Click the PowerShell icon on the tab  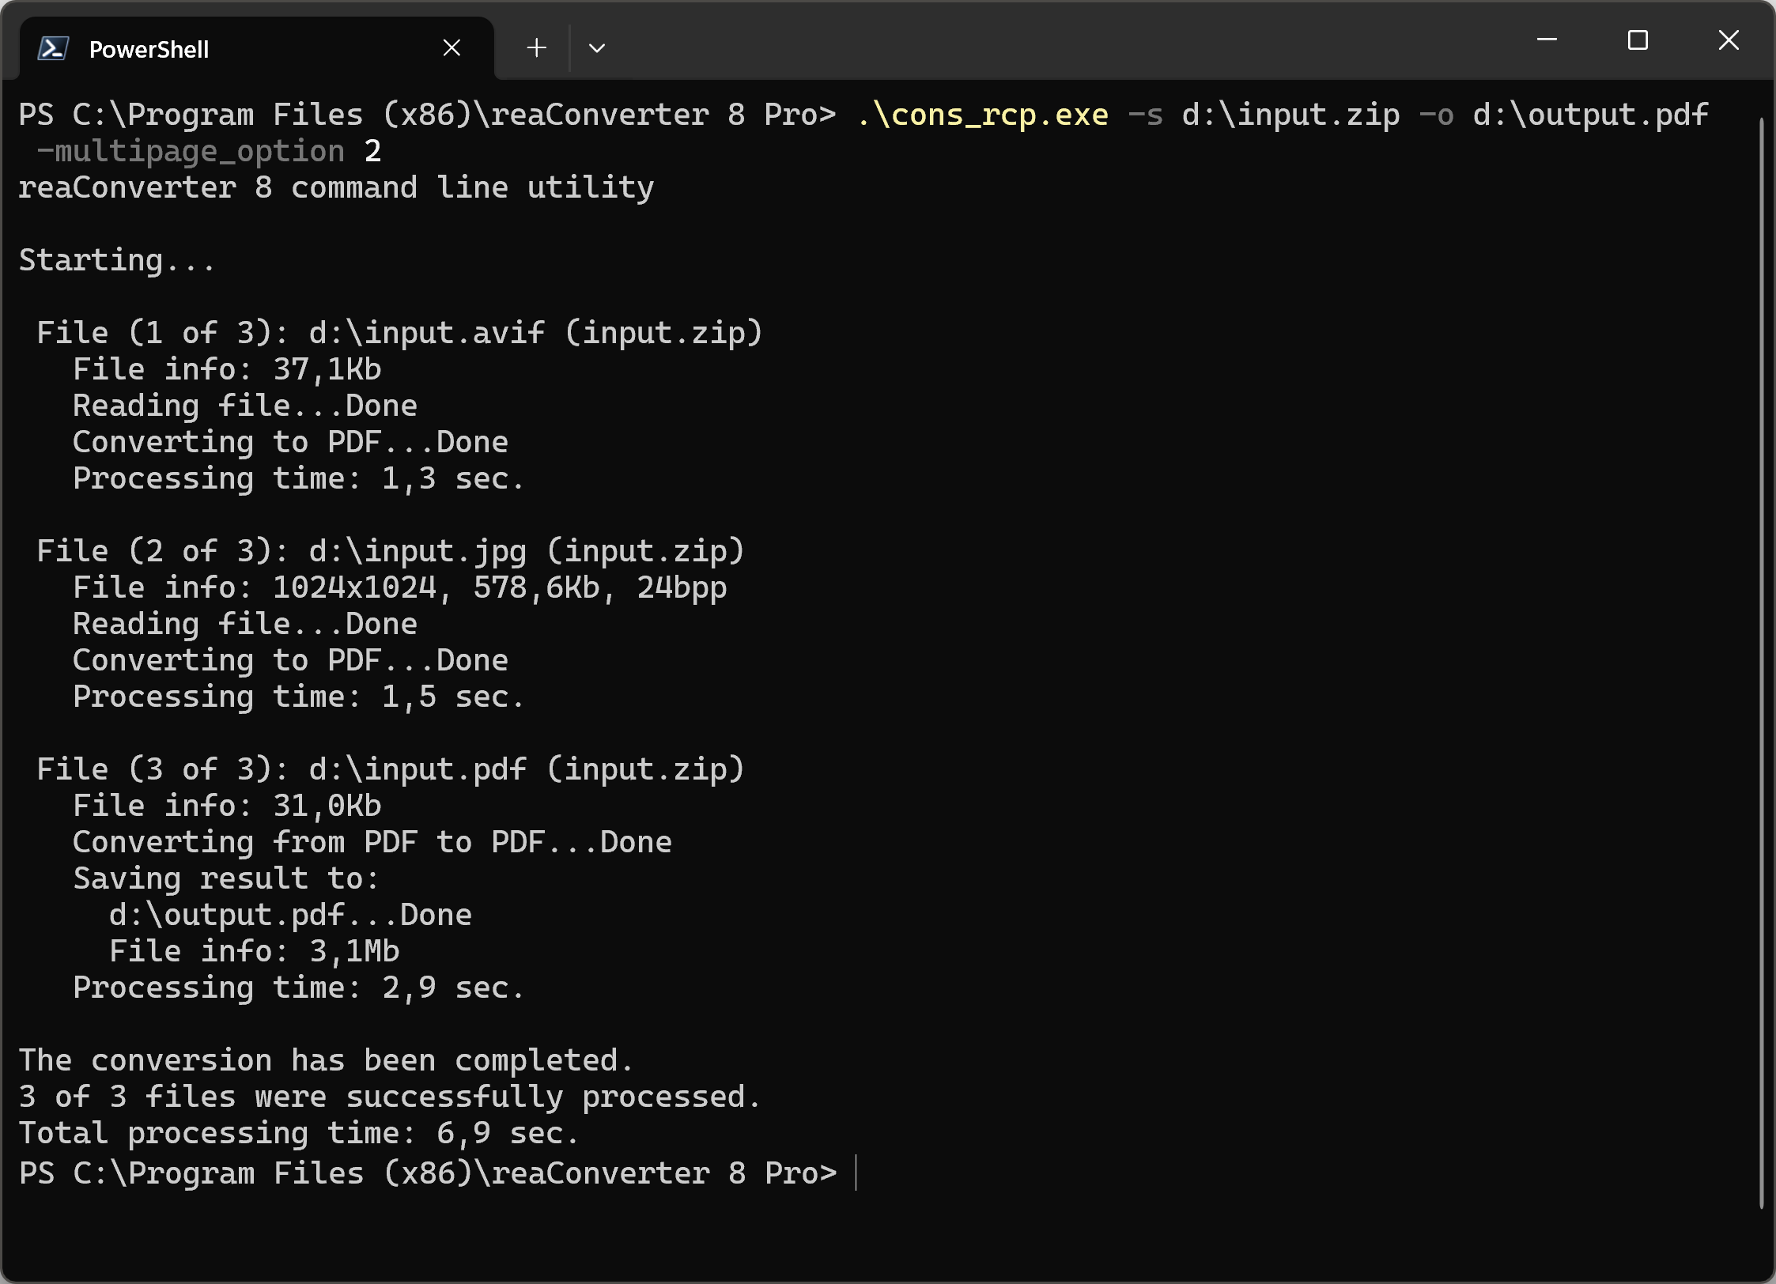[53, 49]
